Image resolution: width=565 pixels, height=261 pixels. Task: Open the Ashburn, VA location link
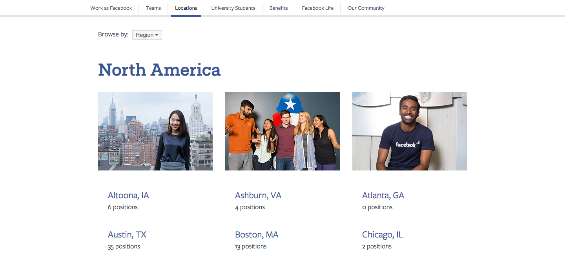(x=258, y=195)
